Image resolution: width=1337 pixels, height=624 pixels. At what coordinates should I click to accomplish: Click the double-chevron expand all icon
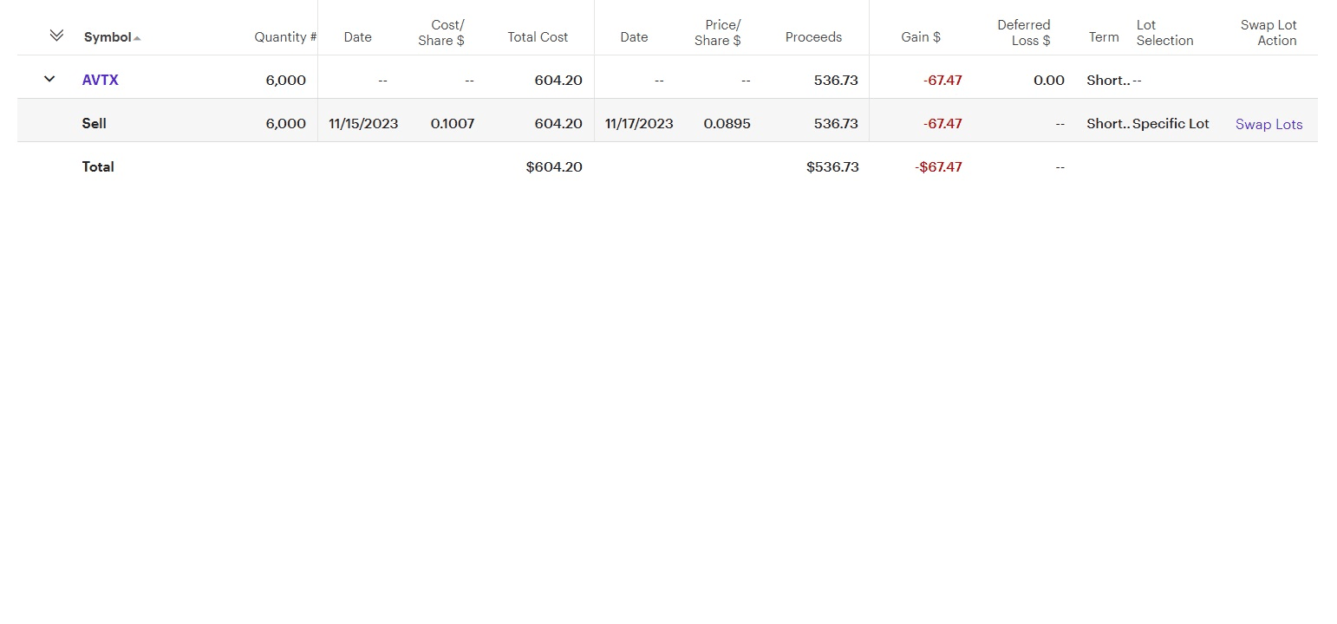coord(56,36)
